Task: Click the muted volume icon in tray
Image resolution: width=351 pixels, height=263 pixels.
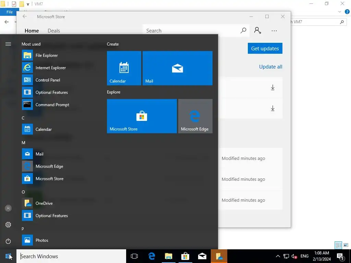Action: tap(294, 256)
